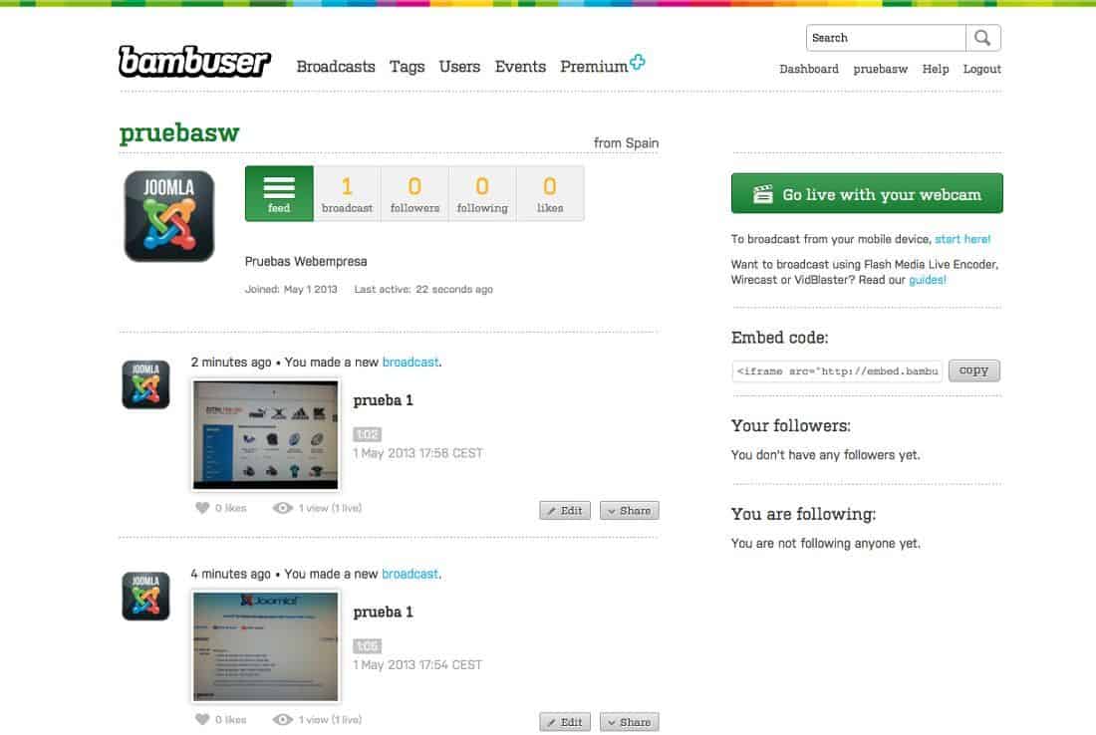Click the 'Pruebas Webempresa' description text
The height and width of the screenshot is (735, 1096).
click(x=306, y=261)
